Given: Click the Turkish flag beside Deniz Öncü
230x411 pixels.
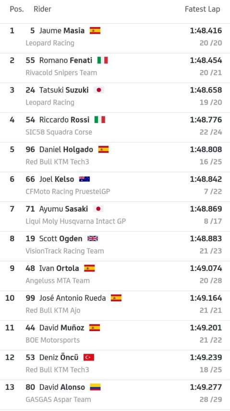Looking at the screenshot, I should tap(89, 357).
